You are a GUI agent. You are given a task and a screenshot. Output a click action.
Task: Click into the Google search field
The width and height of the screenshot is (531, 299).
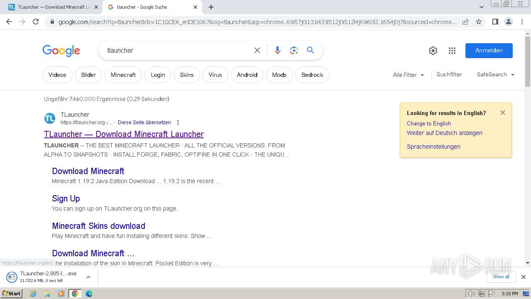pos(178,50)
